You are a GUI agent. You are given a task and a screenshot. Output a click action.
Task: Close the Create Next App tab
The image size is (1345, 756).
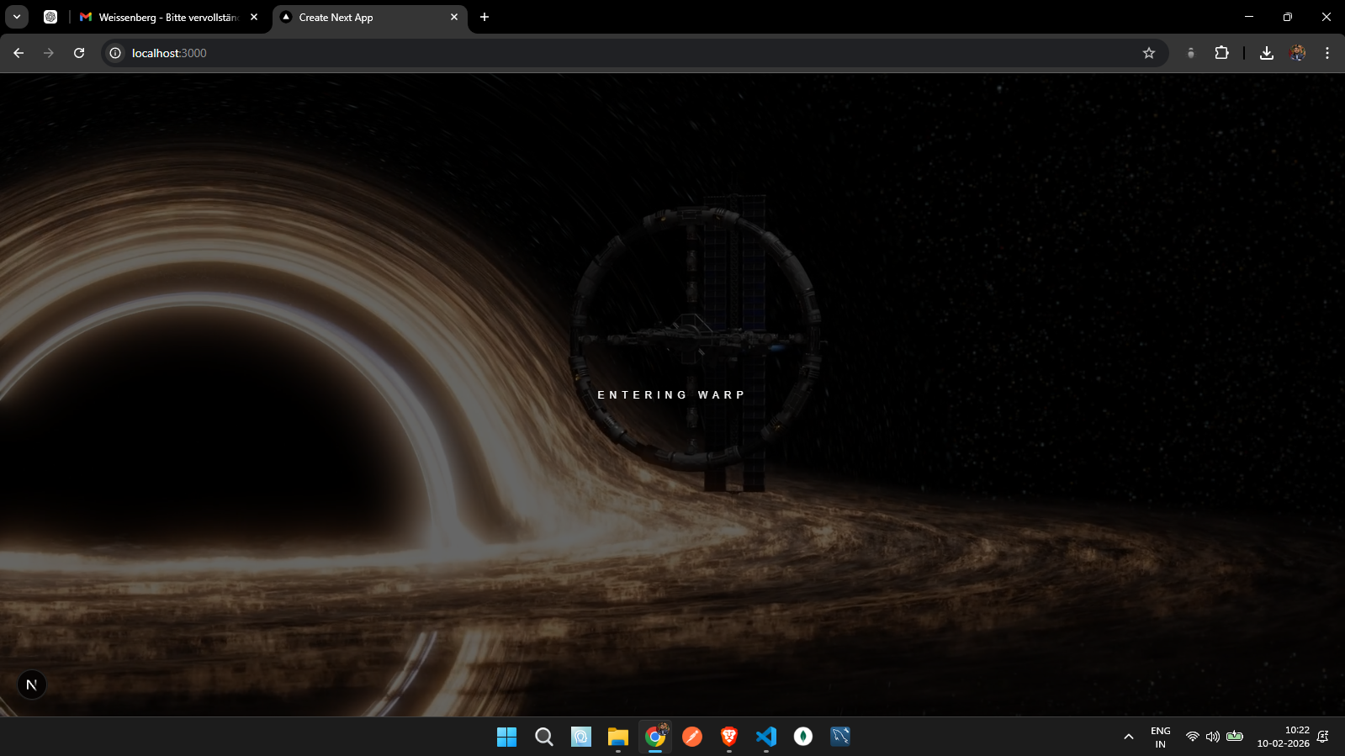pos(454,17)
